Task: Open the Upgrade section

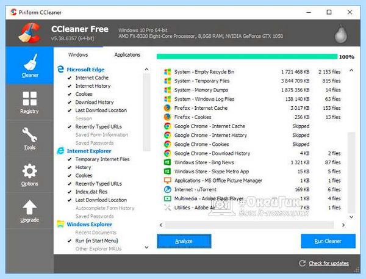Action: tap(30, 211)
